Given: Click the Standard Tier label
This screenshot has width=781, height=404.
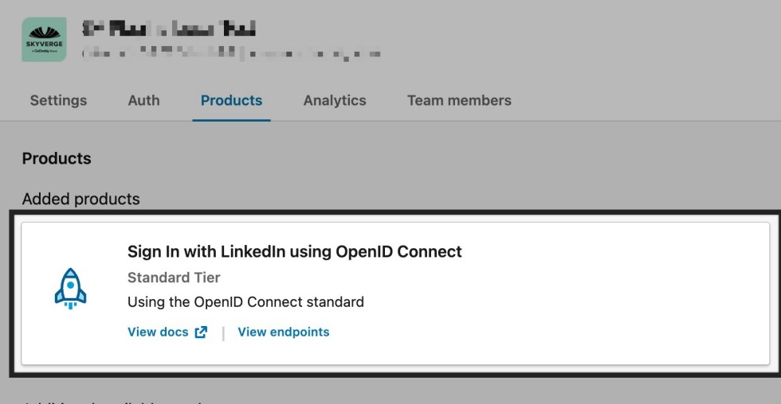Looking at the screenshot, I should pyautogui.click(x=174, y=278).
